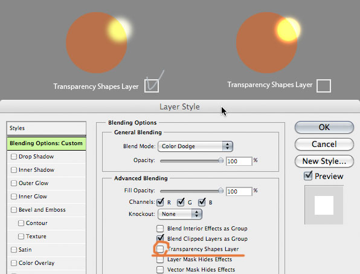Click the Cancel button
This screenshot has width=360, height=274.
[324, 145]
